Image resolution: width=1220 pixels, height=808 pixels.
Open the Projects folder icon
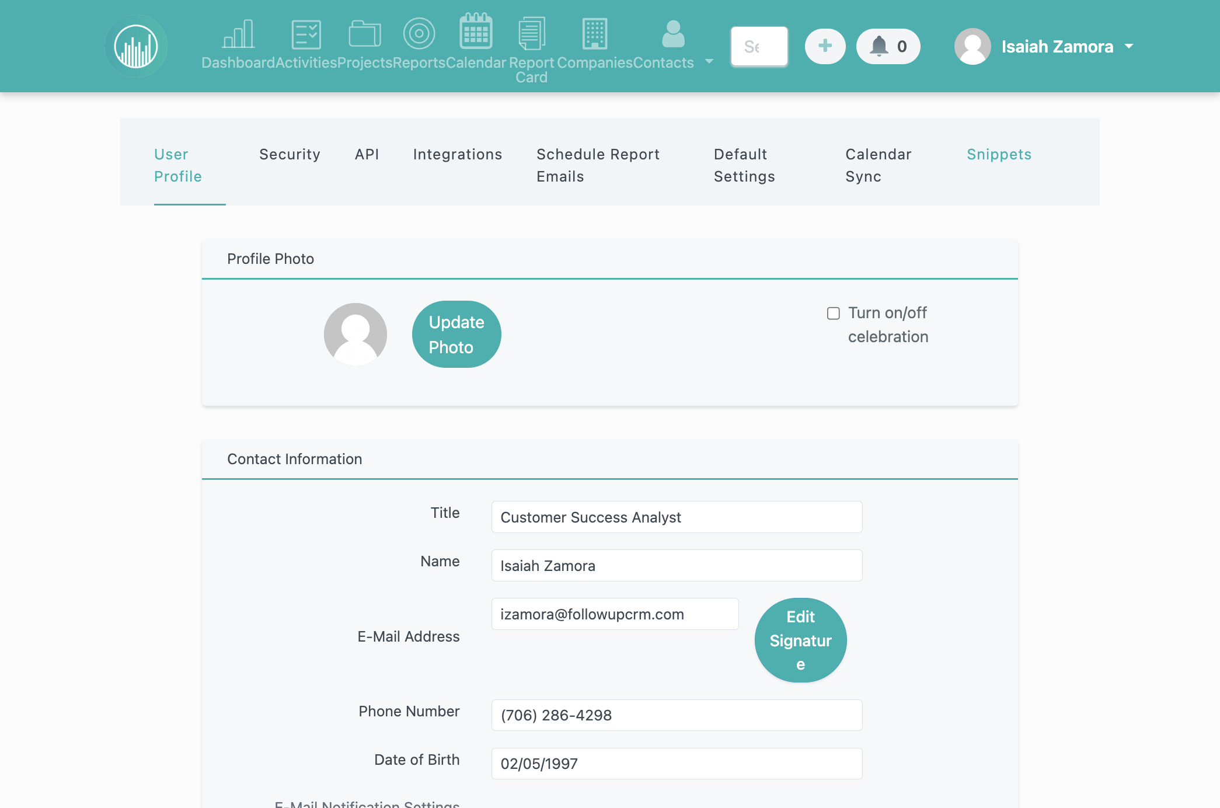point(365,34)
